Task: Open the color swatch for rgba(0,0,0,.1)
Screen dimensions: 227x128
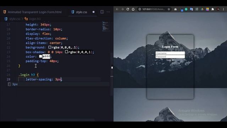Action: (50, 47)
